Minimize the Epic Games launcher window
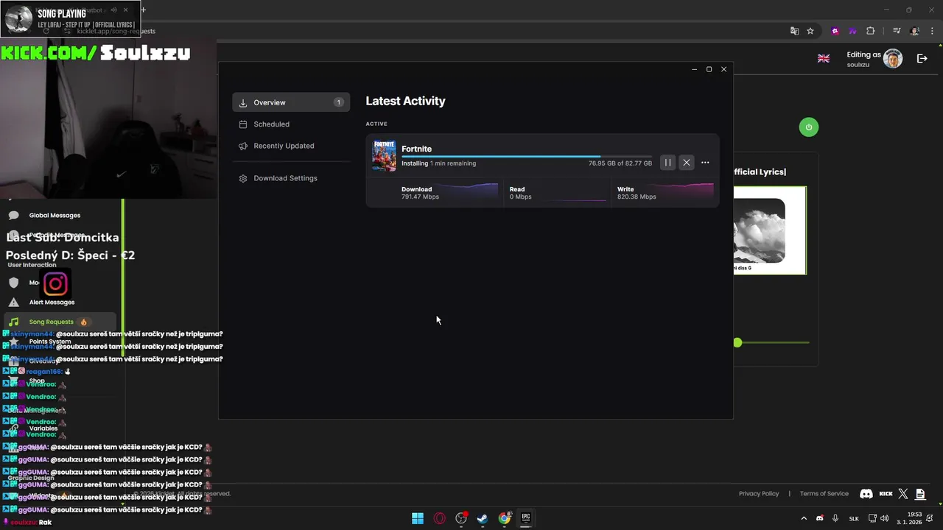This screenshot has width=943, height=530. [694, 69]
